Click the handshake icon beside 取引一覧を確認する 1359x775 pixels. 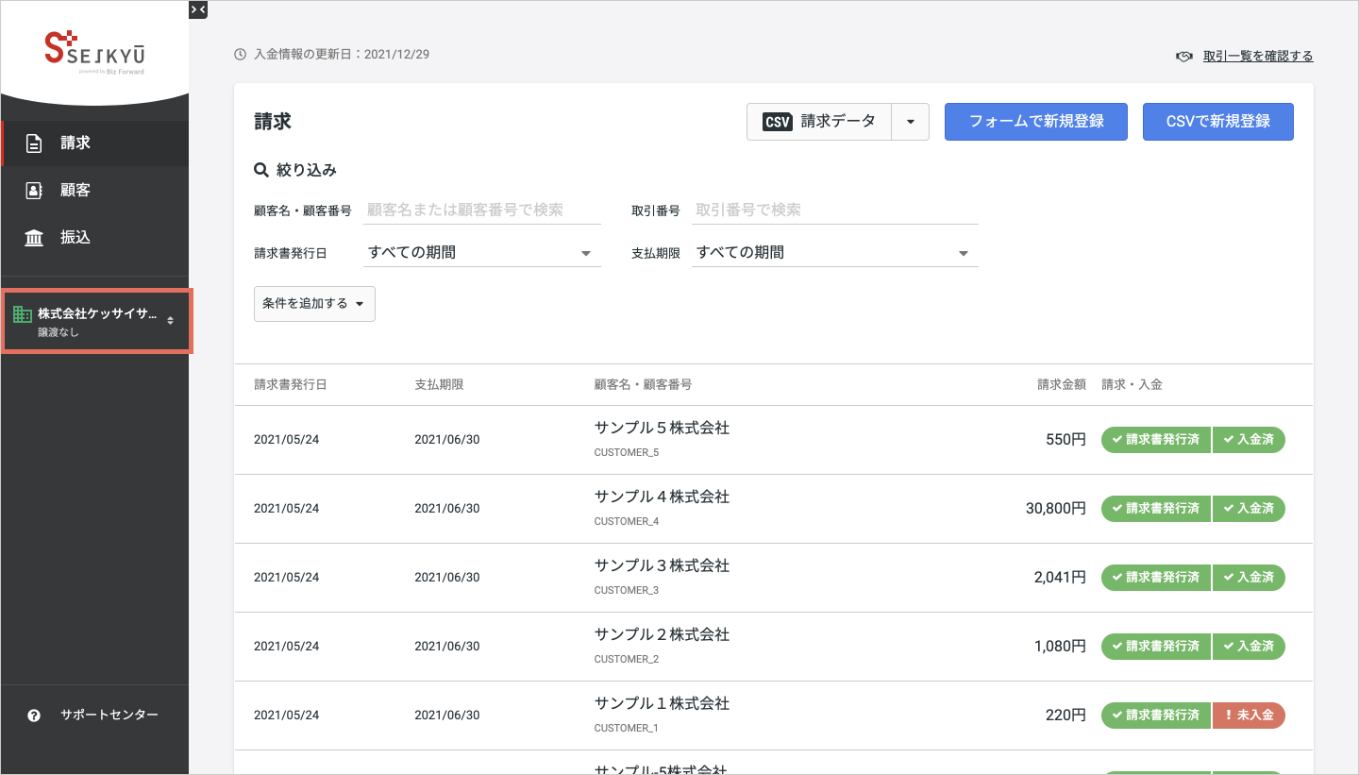(1184, 57)
